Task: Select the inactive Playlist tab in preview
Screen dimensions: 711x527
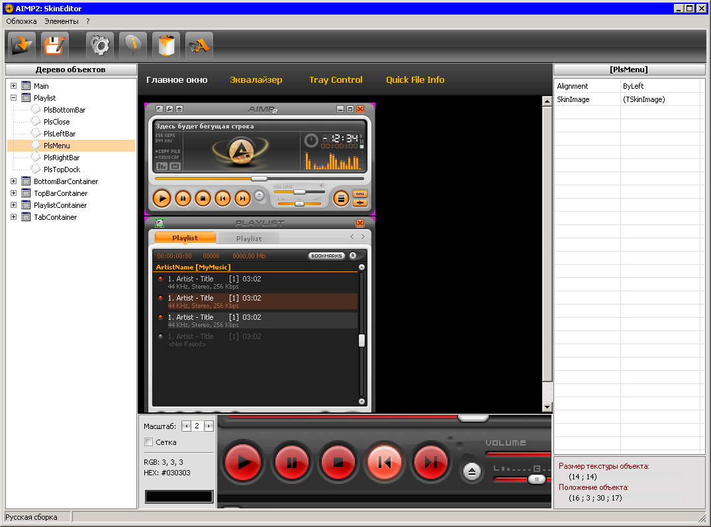Action: (248, 238)
